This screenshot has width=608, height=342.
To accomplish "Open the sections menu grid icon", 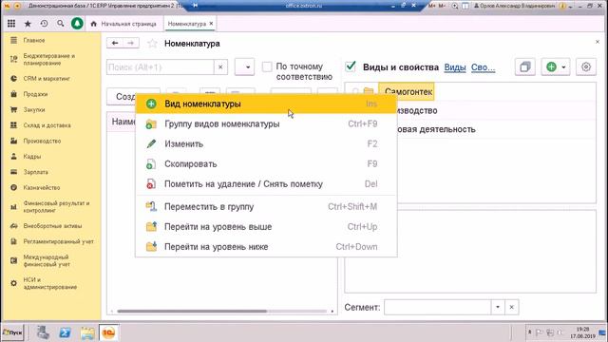I will 11,24.
